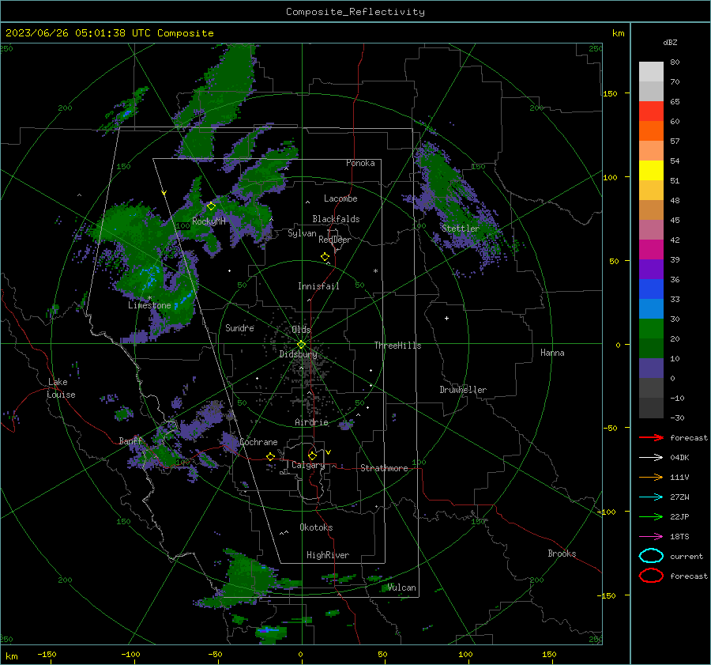Click the Calgary city label
The height and width of the screenshot is (665, 711).
(308, 465)
